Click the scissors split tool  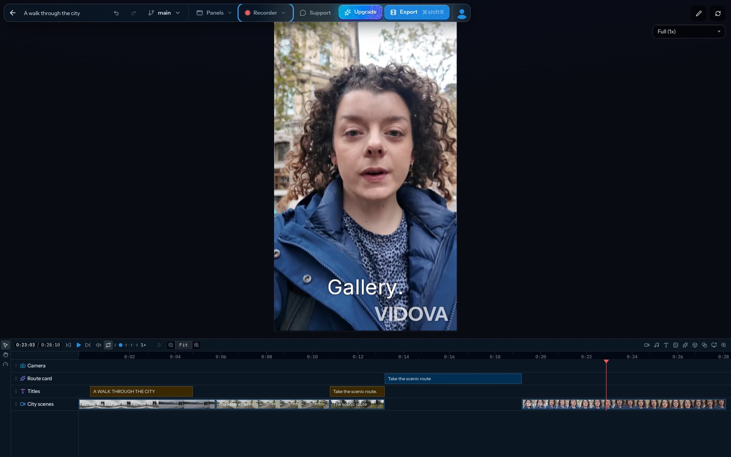click(x=159, y=345)
